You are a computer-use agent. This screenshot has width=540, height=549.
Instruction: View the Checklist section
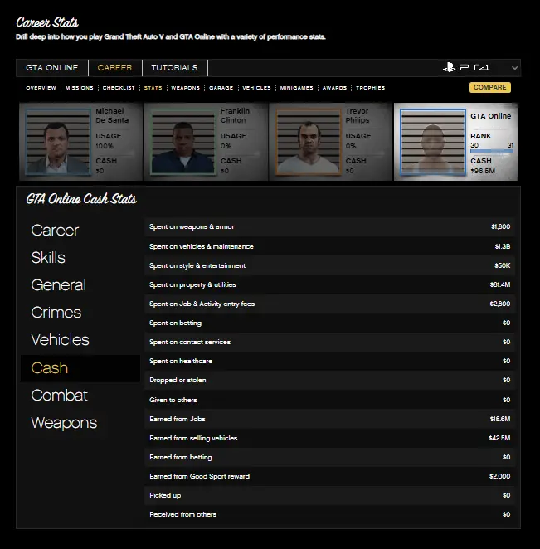coord(119,88)
